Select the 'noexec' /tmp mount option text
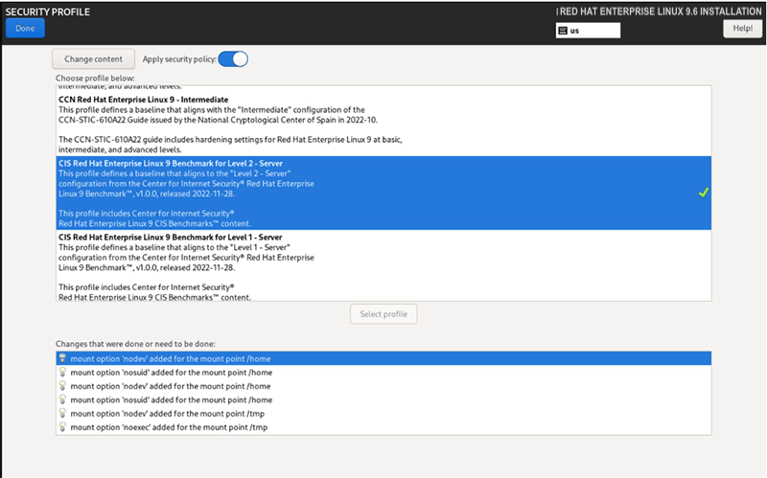The height and width of the screenshot is (478, 767). pos(171,427)
